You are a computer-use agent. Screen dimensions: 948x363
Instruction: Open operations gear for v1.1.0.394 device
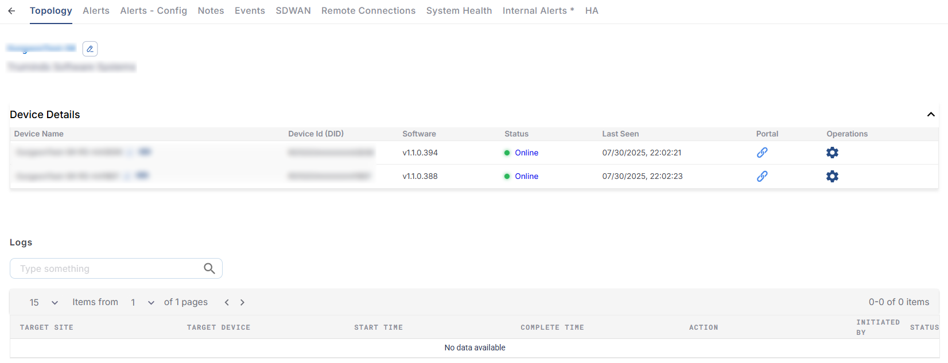(x=832, y=153)
